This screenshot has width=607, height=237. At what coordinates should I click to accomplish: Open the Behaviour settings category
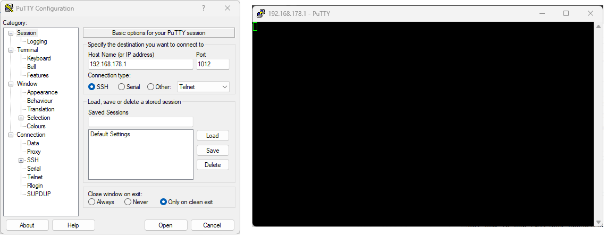point(40,101)
